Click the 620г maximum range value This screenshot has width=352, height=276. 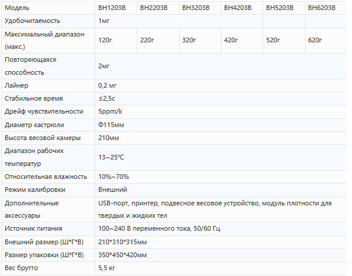point(315,40)
